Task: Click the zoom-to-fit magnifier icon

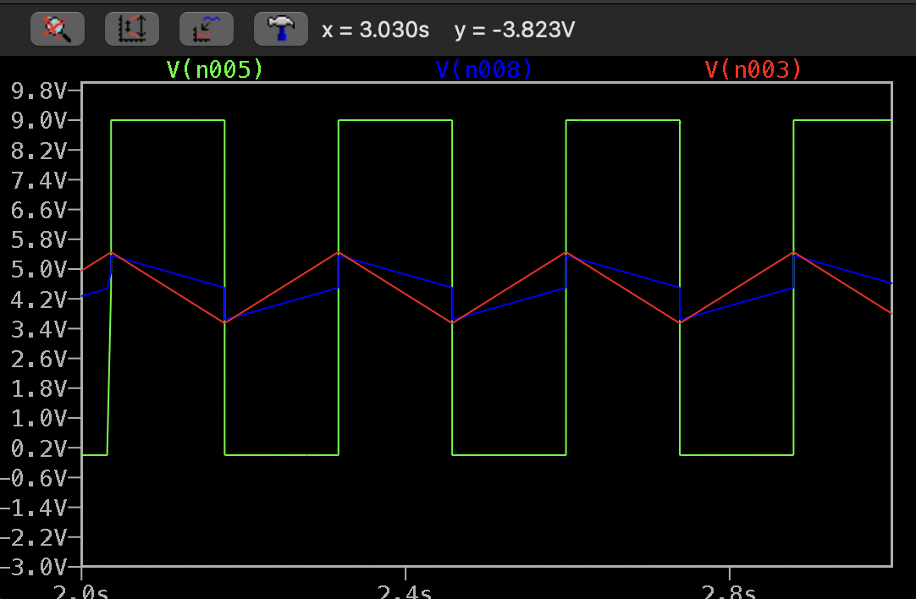Action: 58,30
